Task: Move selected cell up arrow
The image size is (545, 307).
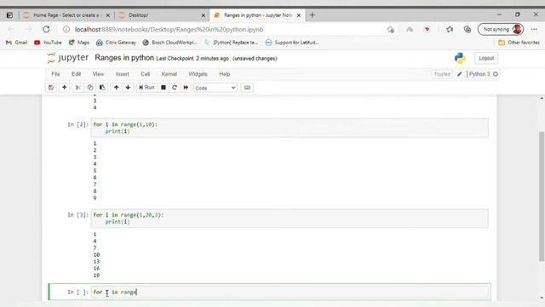Action: (116, 88)
